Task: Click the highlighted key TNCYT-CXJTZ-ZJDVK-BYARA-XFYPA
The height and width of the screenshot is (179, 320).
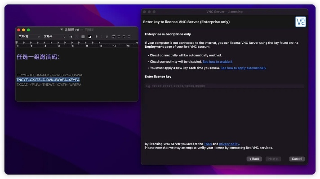Action: click(48, 80)
